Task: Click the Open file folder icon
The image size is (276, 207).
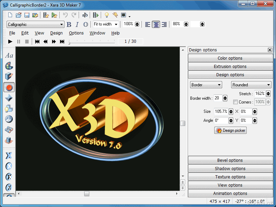Action: tap(19, 15)
